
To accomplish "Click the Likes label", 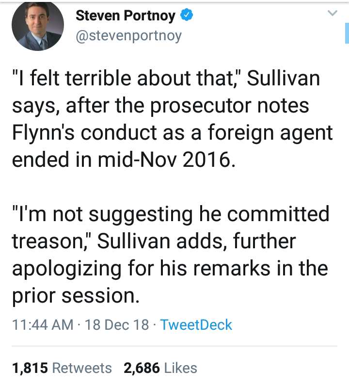I will pos(180,368).
